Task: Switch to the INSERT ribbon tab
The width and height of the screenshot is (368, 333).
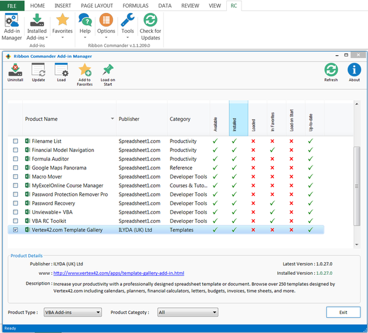Action: 63,6
